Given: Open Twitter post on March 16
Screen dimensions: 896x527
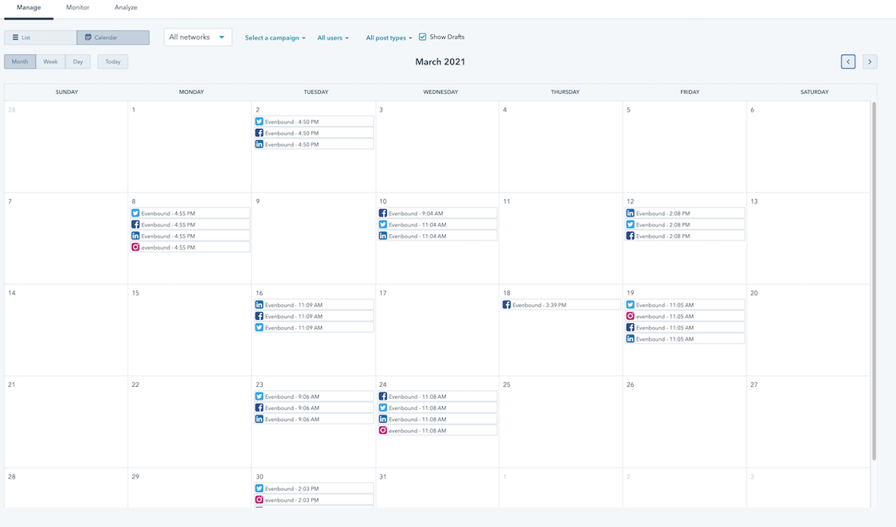Looking at the screenshot, I should (314, 328).
